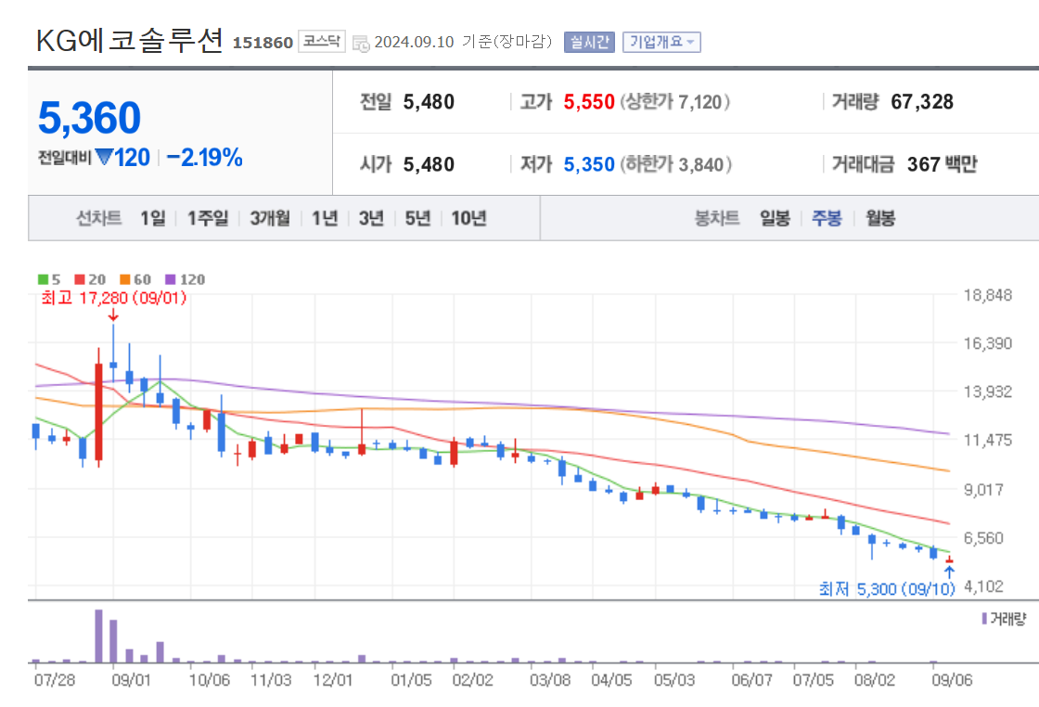This screenshot has width=1039, height=707.
Task: Click the 거래량 value 67,328
Action: pos(922,102)
